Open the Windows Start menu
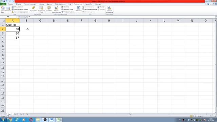This screenshot has height=122, width=217. (x=3, y=120)
